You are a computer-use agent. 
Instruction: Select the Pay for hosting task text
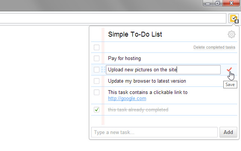[124, 59]
